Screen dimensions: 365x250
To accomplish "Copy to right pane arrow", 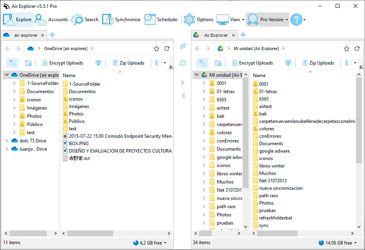I will click(183, 83).
